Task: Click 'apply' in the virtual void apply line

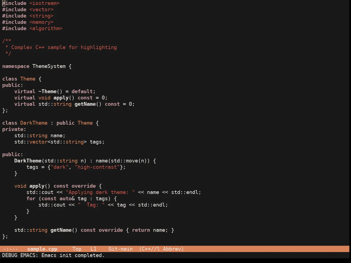Action: 61,98
